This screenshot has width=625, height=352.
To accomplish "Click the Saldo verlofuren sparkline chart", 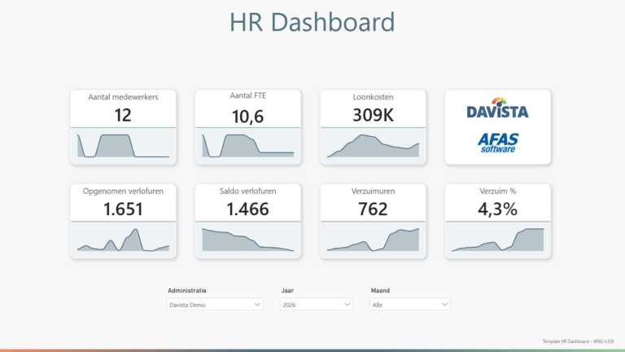I will [x=248, y=240].
